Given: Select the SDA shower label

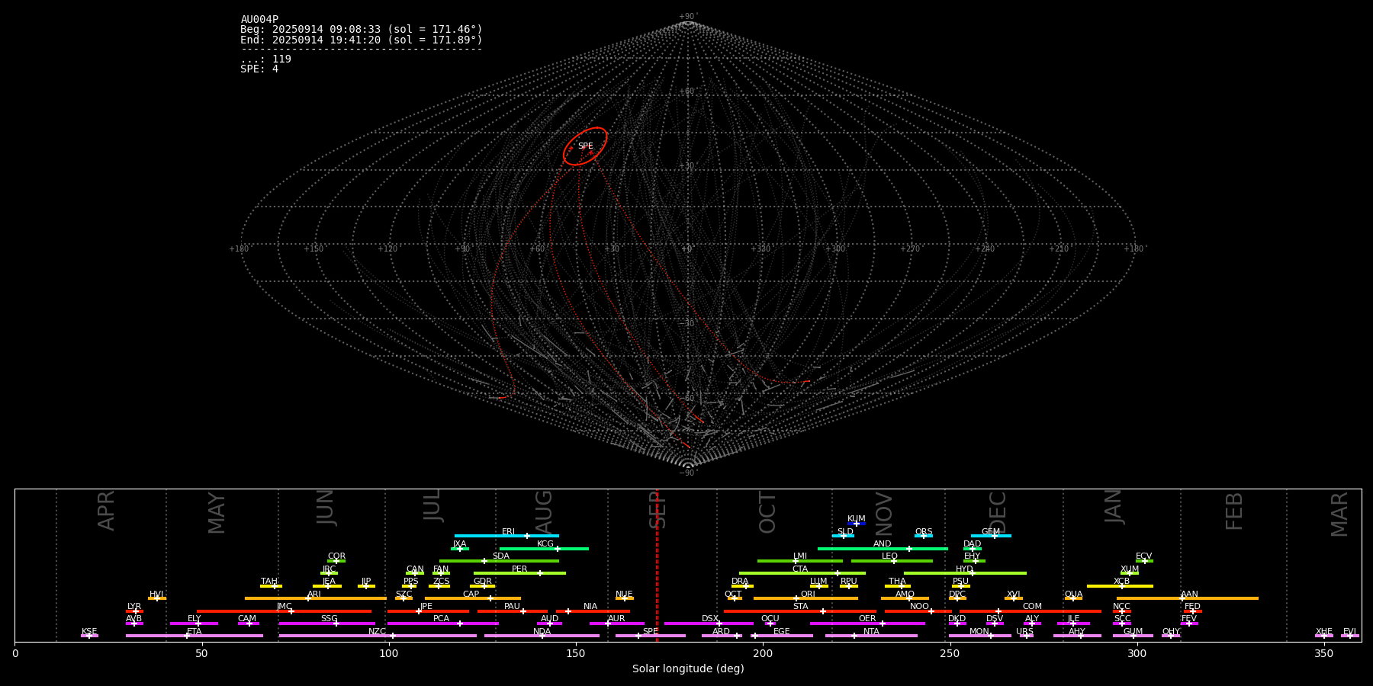Looking at the screenshot, I should point(500,556).
